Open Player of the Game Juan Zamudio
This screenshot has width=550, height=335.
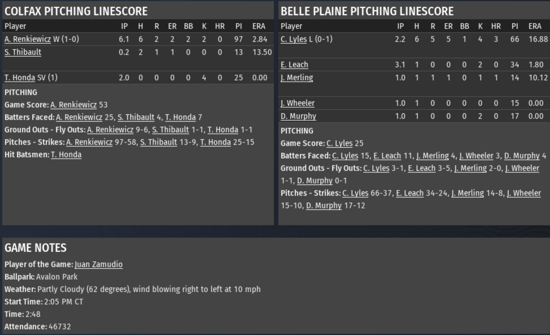click(x=98, y=264)
